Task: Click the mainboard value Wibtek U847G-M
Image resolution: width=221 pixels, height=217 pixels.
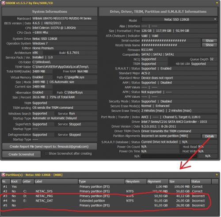Action: pos(62,19)
